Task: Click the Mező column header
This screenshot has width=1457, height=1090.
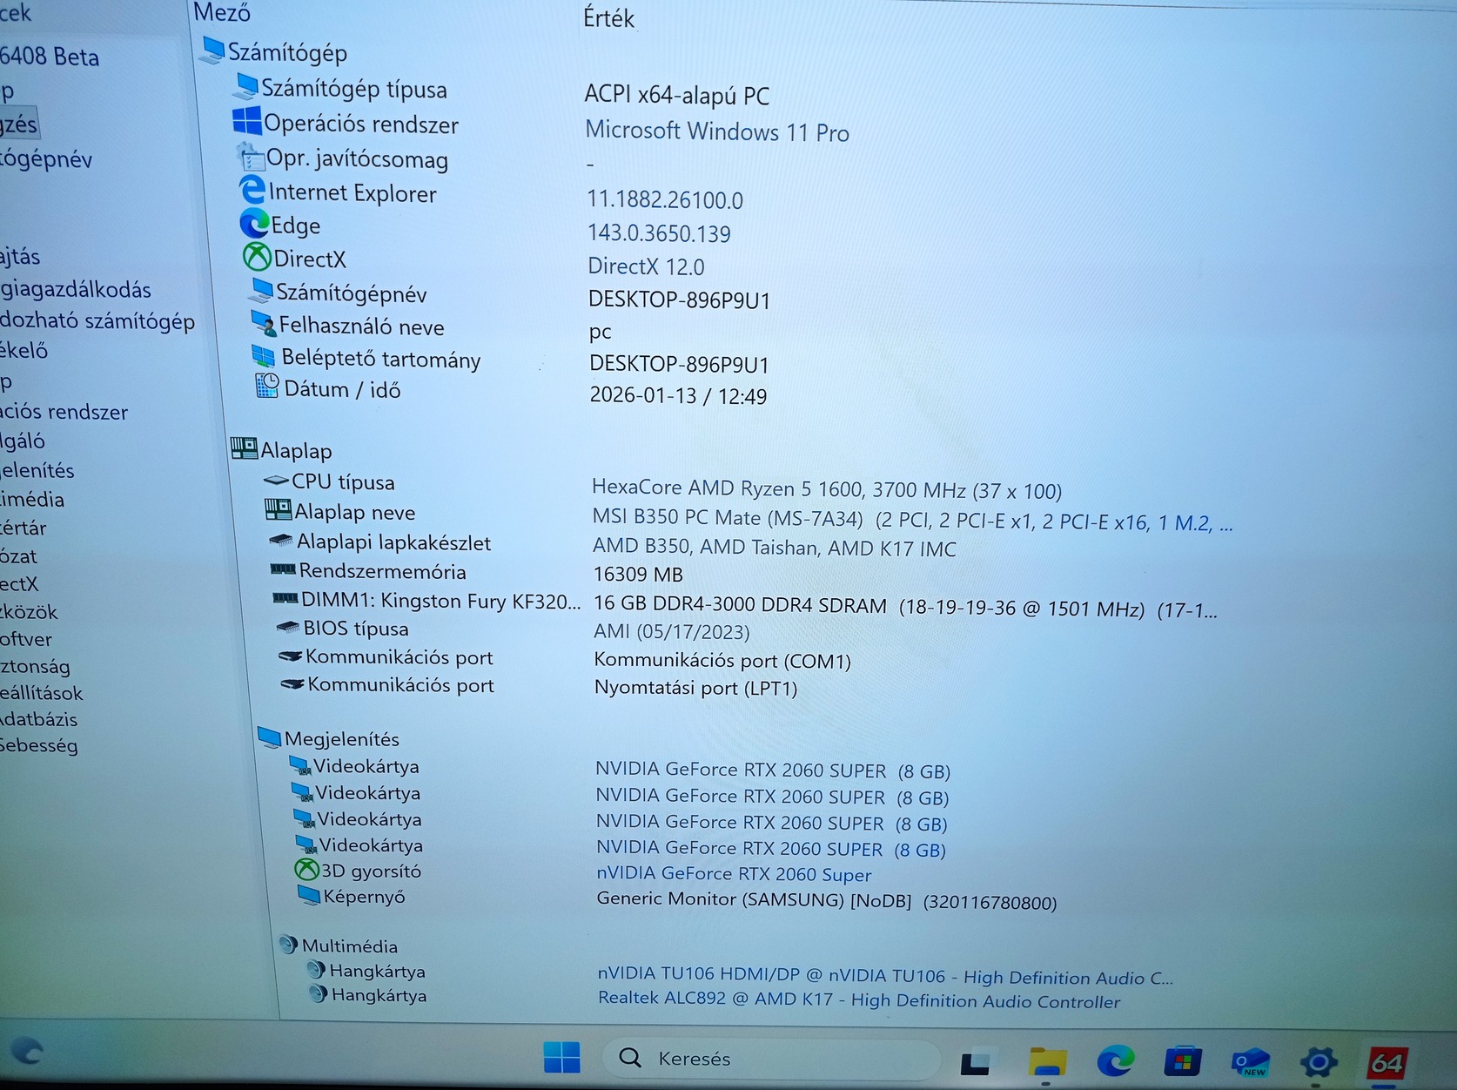Action: pos(222,13)
